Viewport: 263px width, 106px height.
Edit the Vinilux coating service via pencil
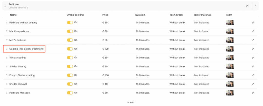pos(253,58)
